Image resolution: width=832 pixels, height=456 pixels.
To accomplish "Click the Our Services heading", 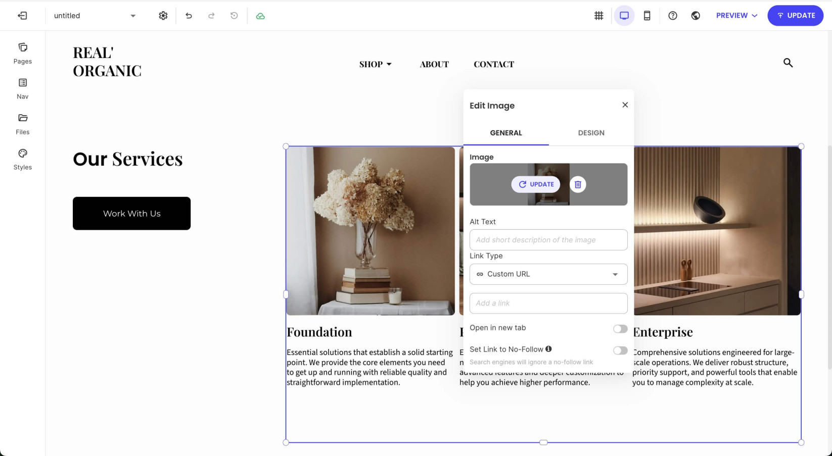I will pyautogui.click(x=128, y=159).
